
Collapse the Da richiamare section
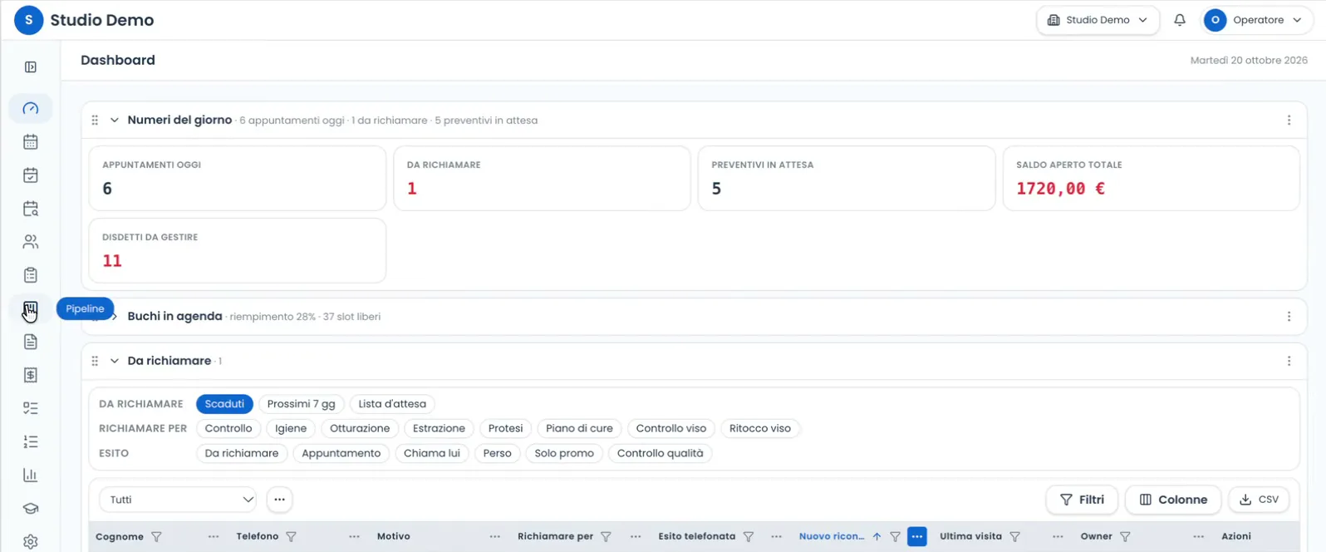point(115,361)
